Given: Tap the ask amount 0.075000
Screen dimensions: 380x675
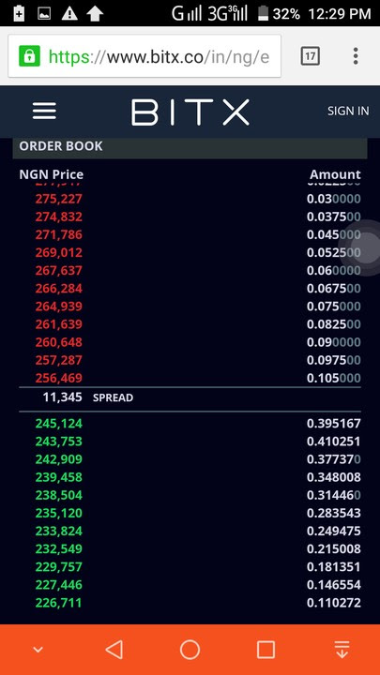Looking at the screenshot, I should point(334,307).
